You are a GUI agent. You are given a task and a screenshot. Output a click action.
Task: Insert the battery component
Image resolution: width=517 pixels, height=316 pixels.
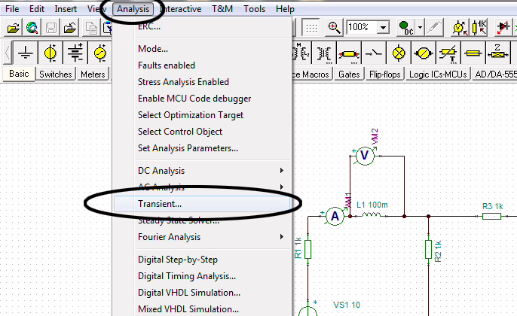click(75, 53)
